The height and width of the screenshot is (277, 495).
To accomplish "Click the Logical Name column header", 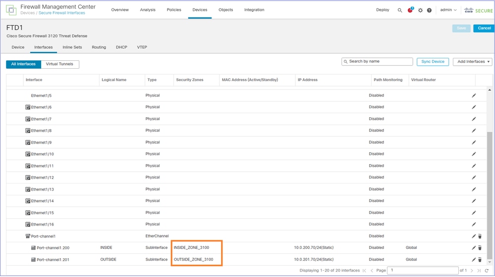I will (114, 80).
